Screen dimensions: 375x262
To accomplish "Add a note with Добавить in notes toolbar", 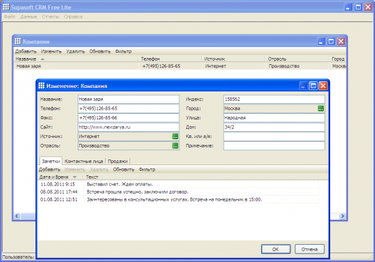I will point(50,169).
